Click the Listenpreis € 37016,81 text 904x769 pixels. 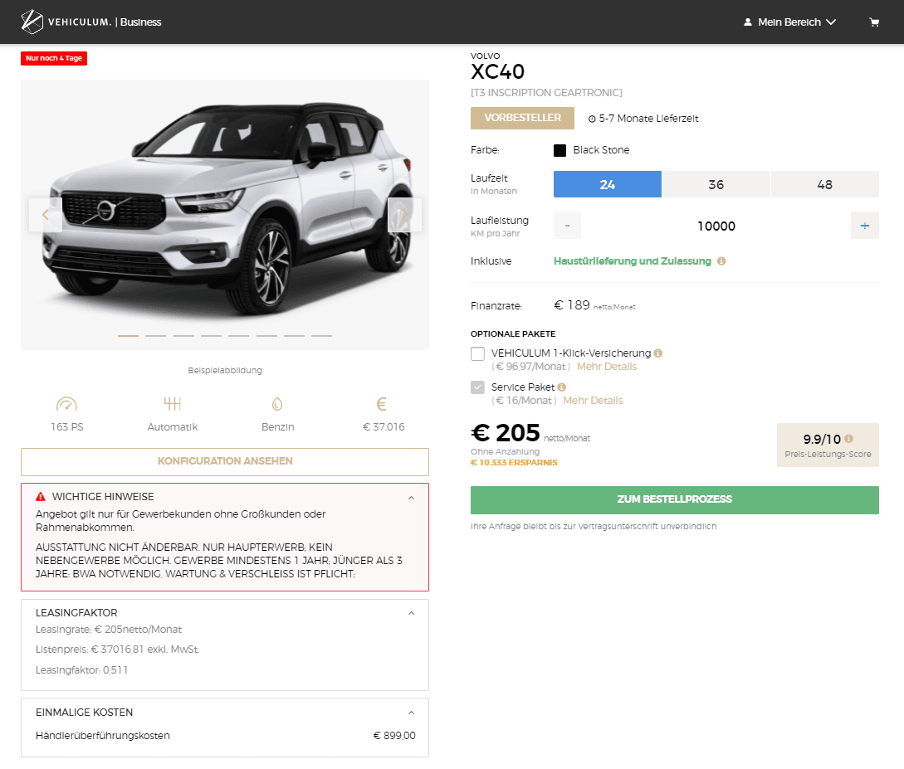118,650
